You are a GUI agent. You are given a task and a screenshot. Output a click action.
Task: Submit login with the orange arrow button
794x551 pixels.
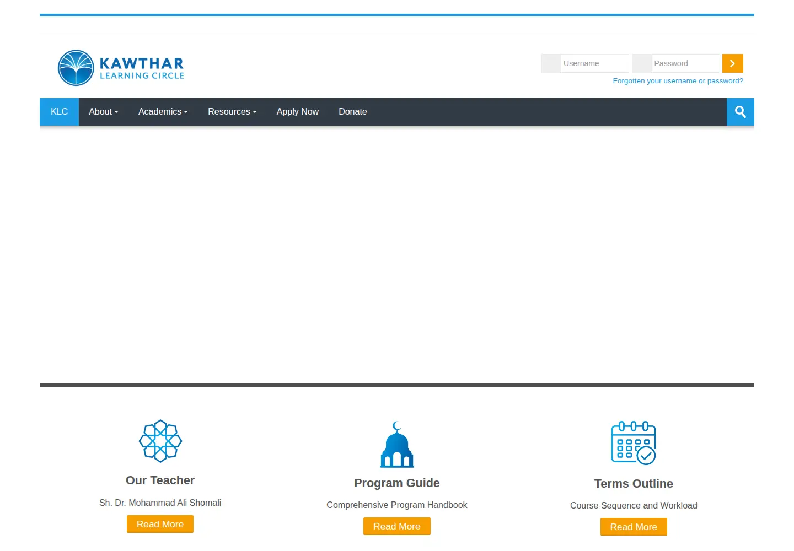(732, 63)
